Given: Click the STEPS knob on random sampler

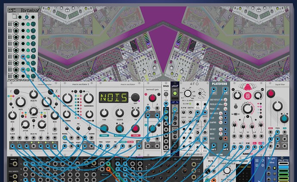Looking at the screenshot, I should point(42,124).
